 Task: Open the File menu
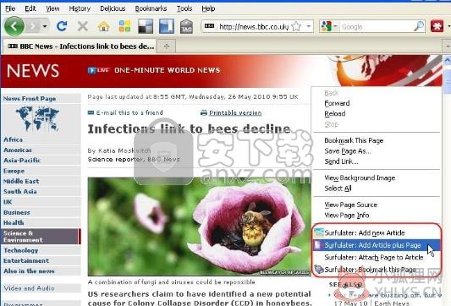[x=10, y=8]
